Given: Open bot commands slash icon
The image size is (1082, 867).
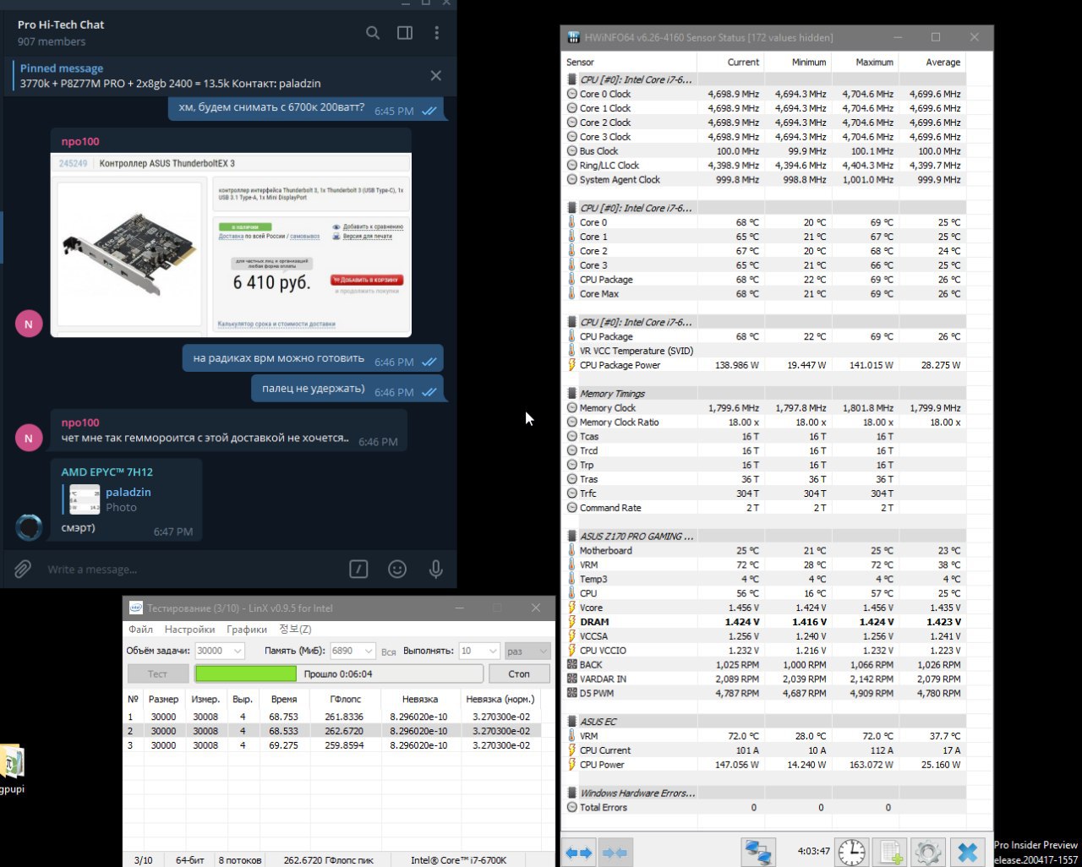Looking at the screenshot, I should (358, 569).
